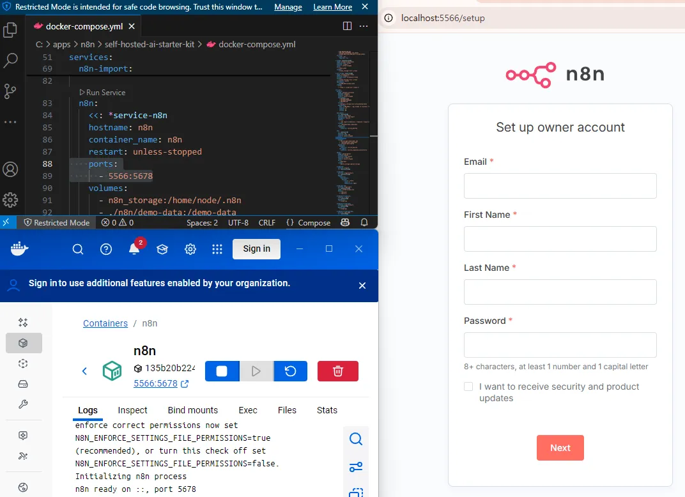
Task: Delete the n8n container
Action: click(x=338, y=371)
